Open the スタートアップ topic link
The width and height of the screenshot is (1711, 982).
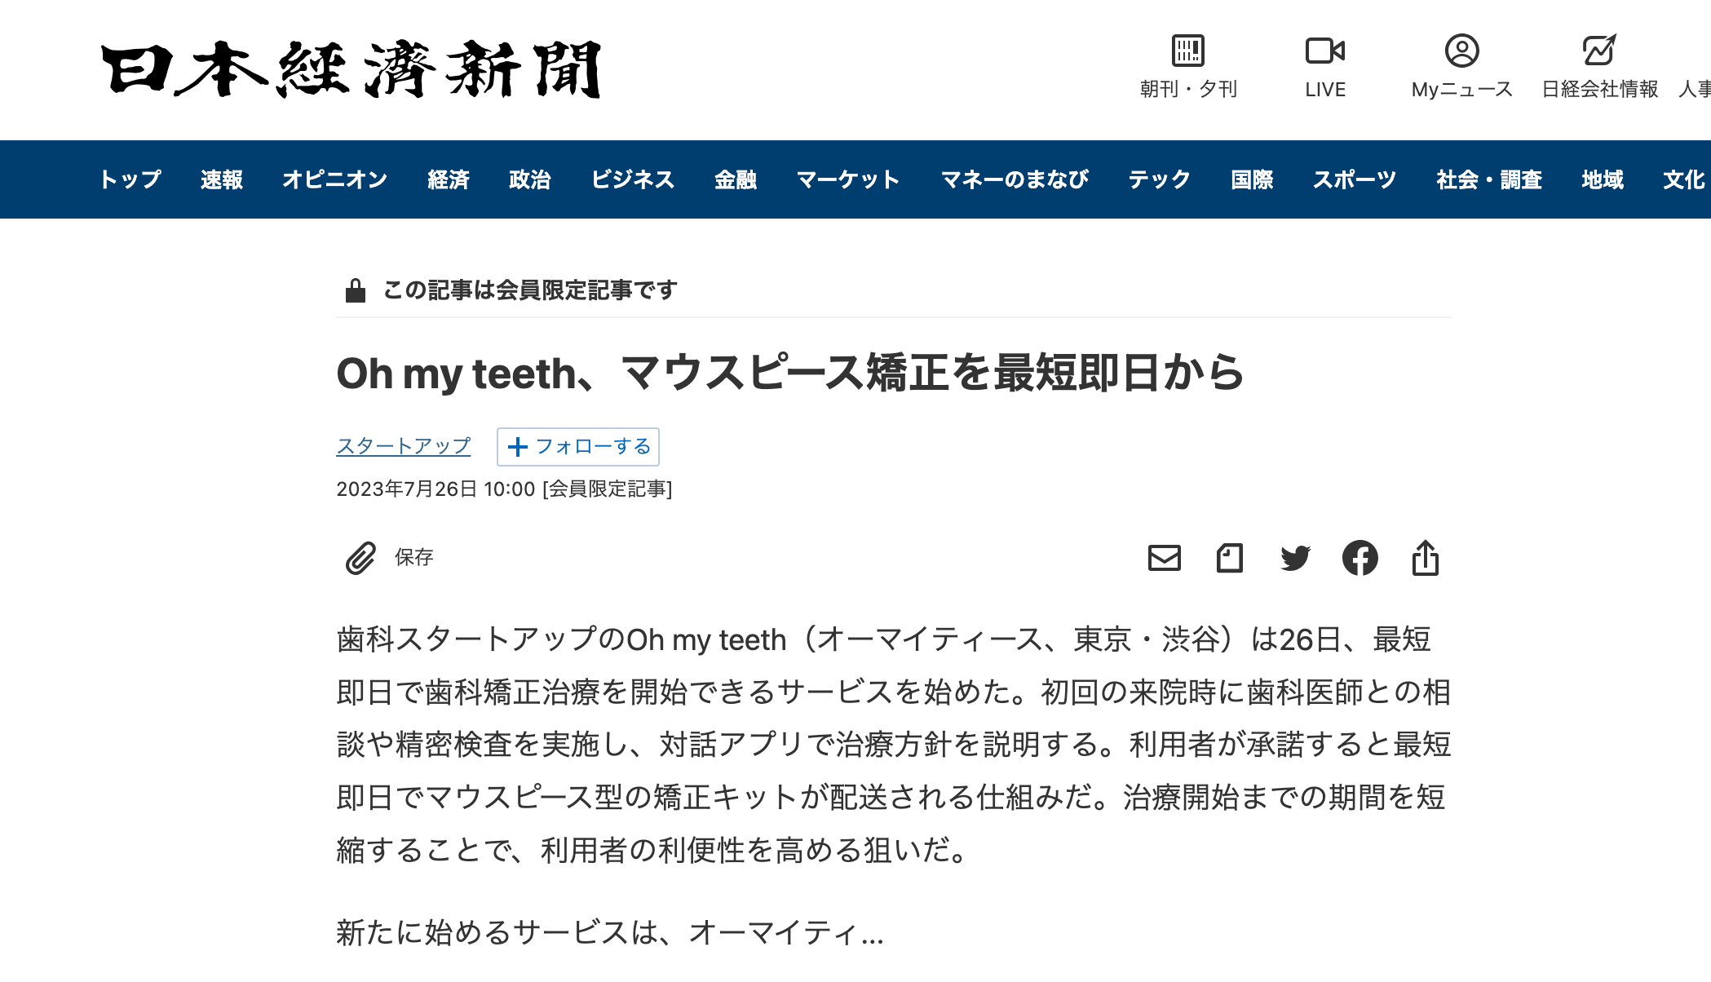coord(403,446)
